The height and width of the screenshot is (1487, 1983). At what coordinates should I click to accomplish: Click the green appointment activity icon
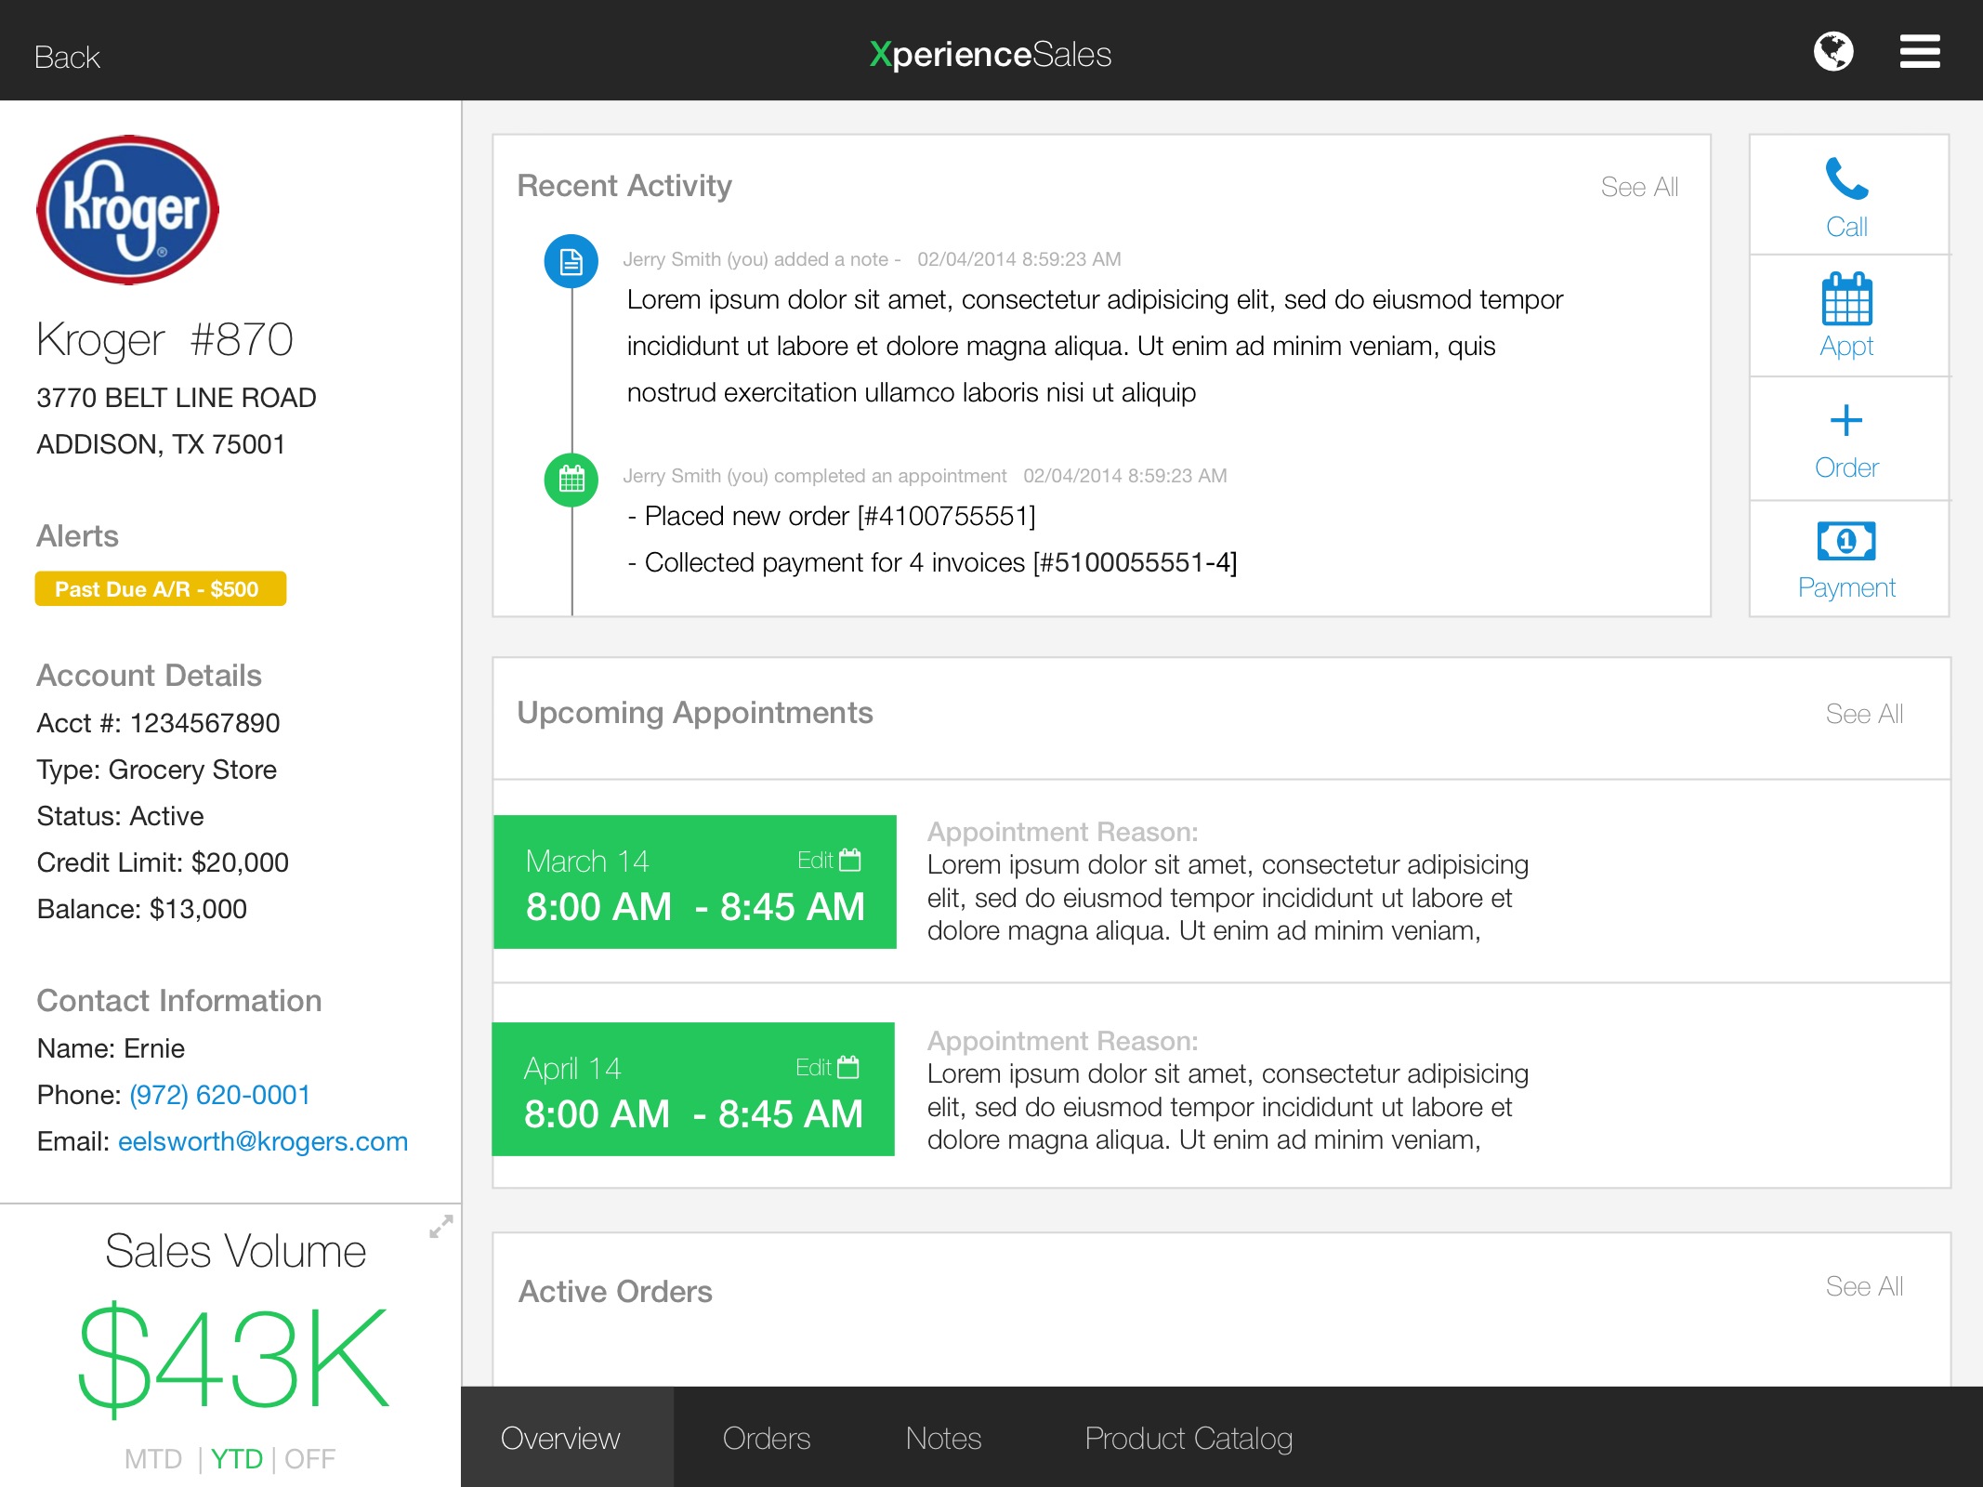[x=571, y=480]
